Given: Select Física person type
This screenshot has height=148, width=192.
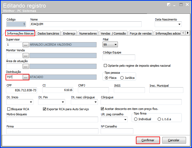Looking at the screenshot, I should point(107,78).
